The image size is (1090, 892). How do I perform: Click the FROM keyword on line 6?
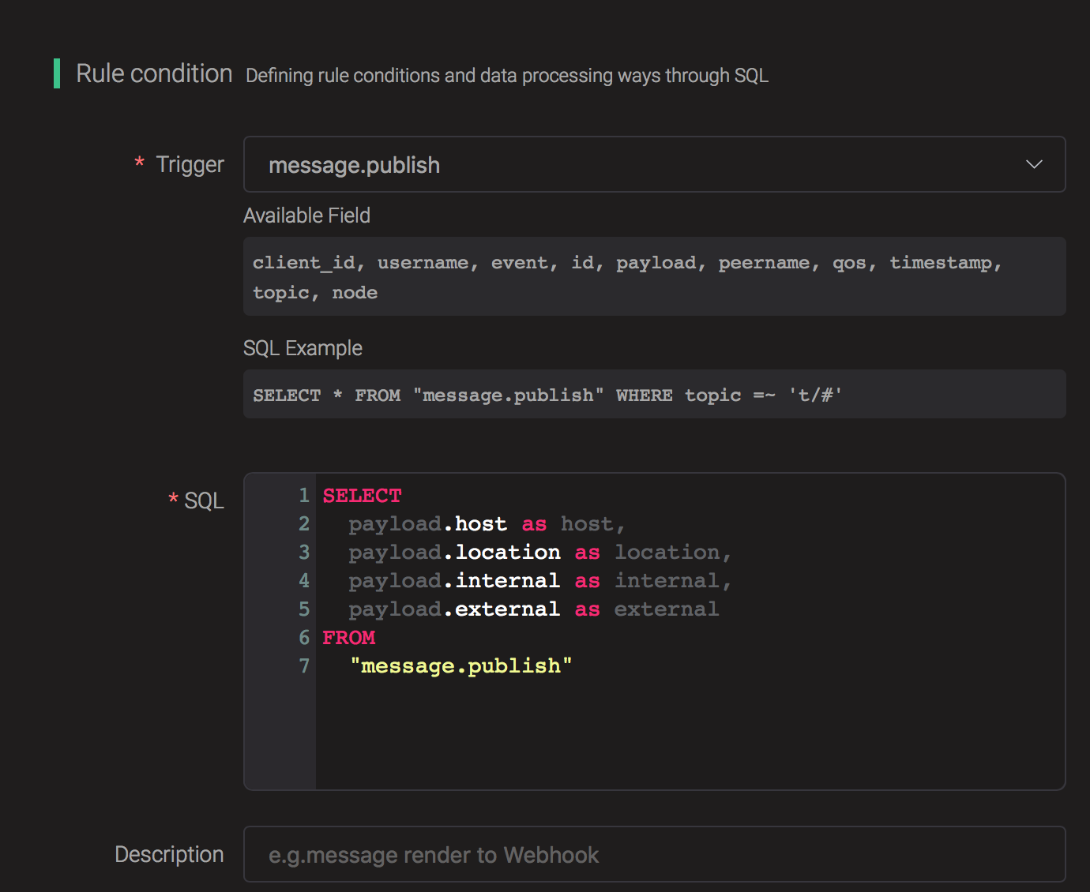tap(348, 638)
